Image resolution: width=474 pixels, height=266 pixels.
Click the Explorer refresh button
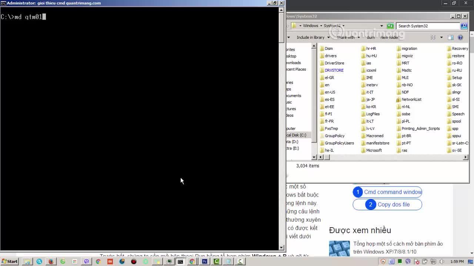(x=390, y=26)
